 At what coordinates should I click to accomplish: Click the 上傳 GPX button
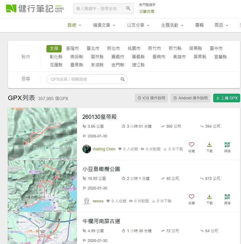[227, 98]
